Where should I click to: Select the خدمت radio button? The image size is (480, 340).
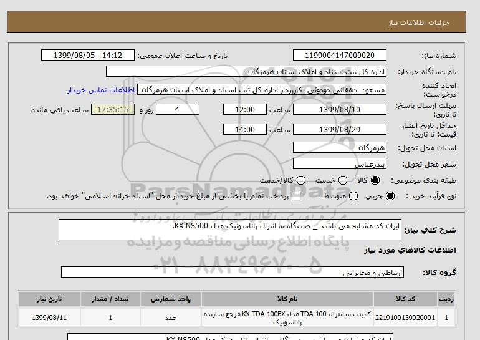click(343, 180)
